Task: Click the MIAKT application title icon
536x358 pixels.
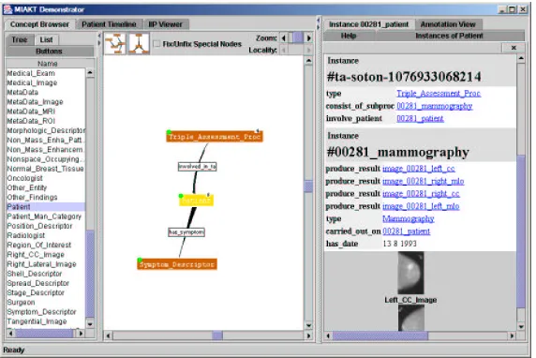Action: pyautogui.click(x=7, y=9)
